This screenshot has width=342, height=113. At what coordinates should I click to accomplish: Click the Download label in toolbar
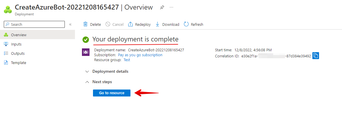click(171, 25)
